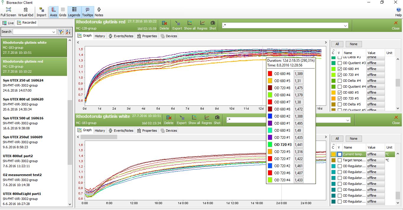Open Events/Notes tab in top panel

[121, 36]
